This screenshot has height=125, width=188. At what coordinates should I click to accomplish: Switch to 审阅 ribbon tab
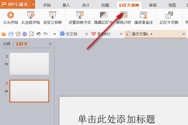click(x=153, y=5)
